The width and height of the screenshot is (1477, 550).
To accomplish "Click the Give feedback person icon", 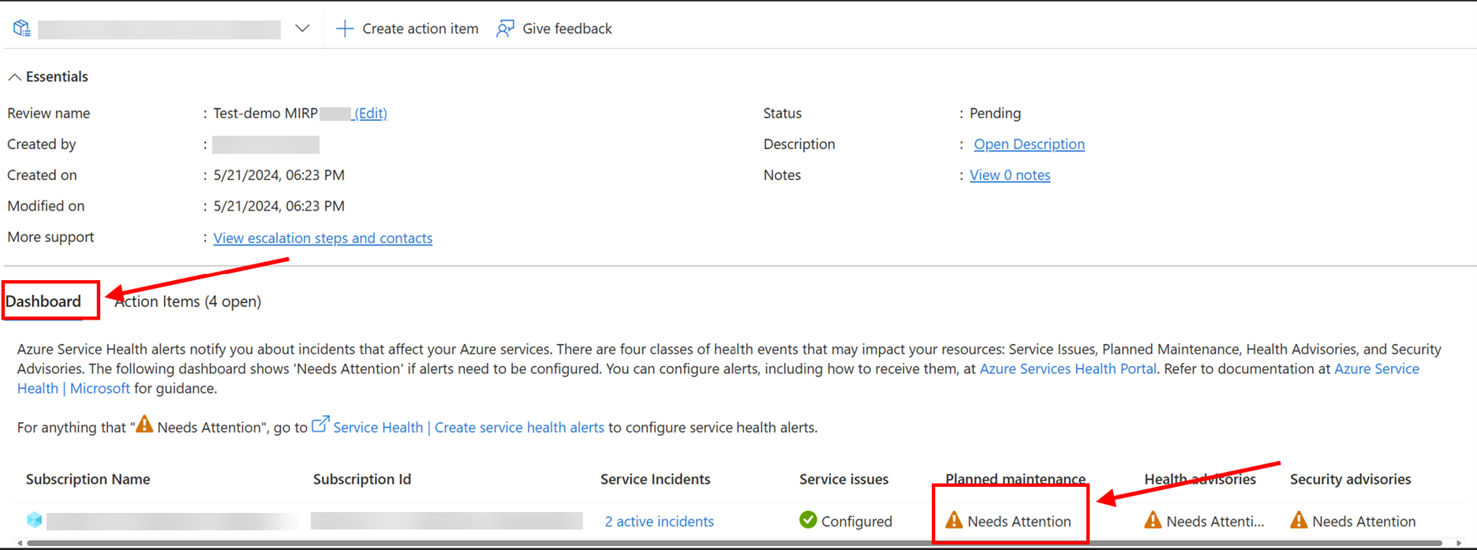I will [505, 28].
